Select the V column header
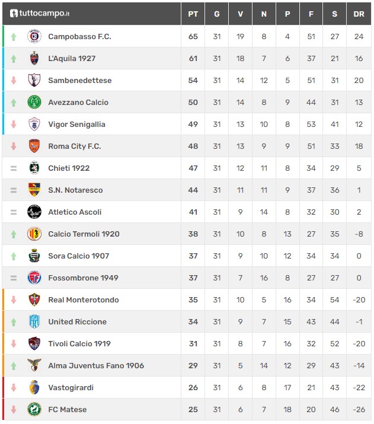 [240, 14]
